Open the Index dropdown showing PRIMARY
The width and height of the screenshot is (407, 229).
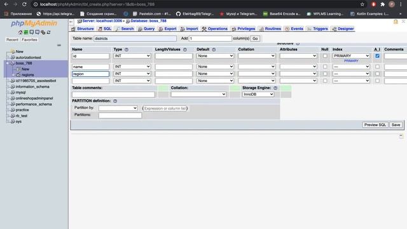[x=351, y=56]
